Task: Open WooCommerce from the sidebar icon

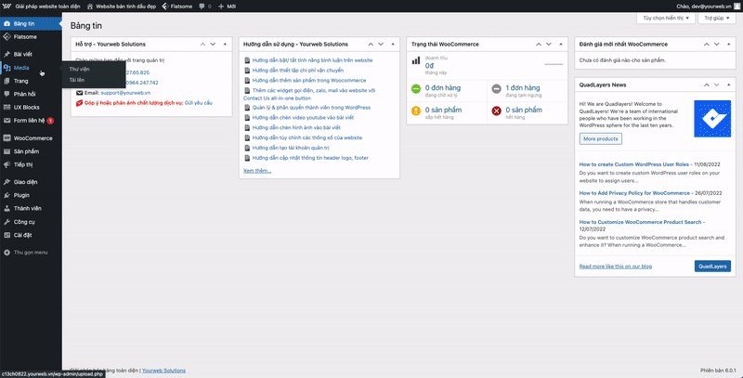Action: [7, 137]
